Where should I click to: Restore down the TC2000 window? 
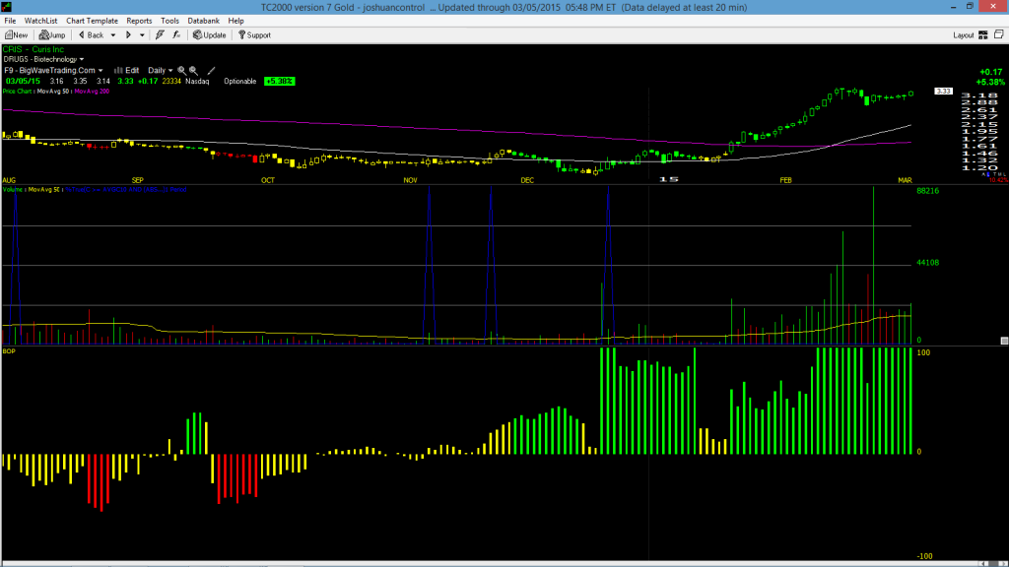pos(970,7)
